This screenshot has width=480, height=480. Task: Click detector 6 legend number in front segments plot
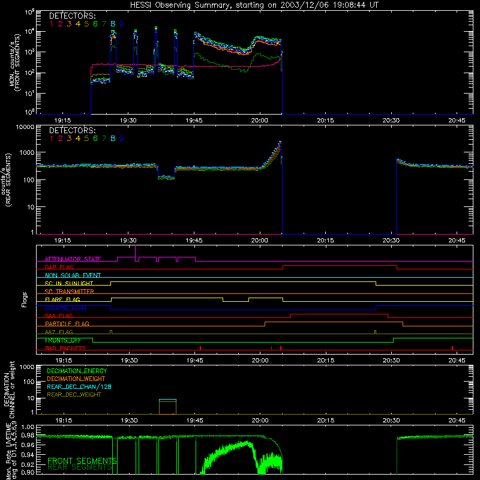pos(95,24)
